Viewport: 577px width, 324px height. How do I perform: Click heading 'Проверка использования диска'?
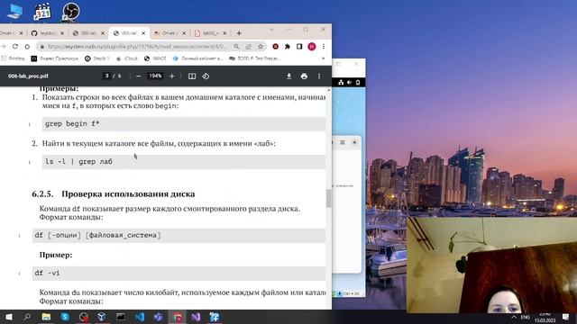pos(128,194)
